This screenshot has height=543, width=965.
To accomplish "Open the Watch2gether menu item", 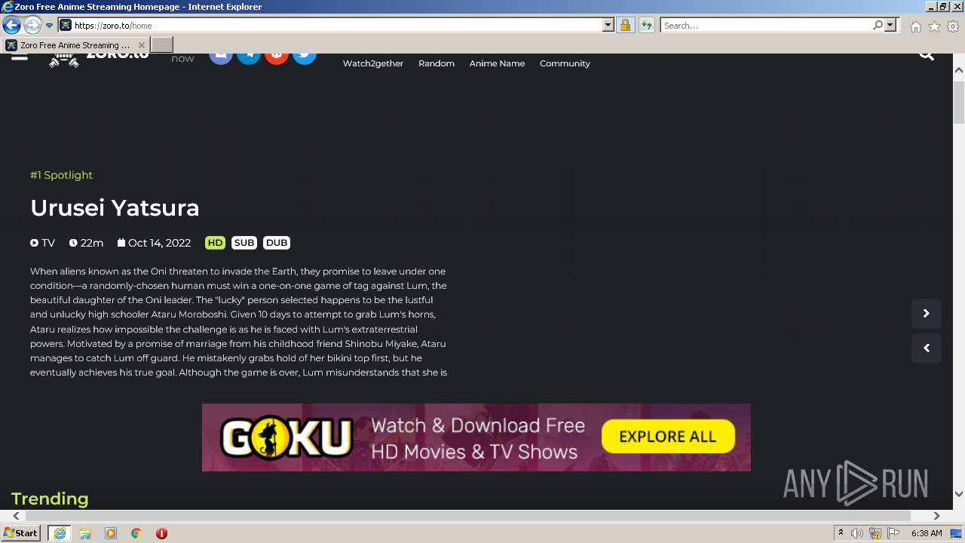I will [373, 63].
